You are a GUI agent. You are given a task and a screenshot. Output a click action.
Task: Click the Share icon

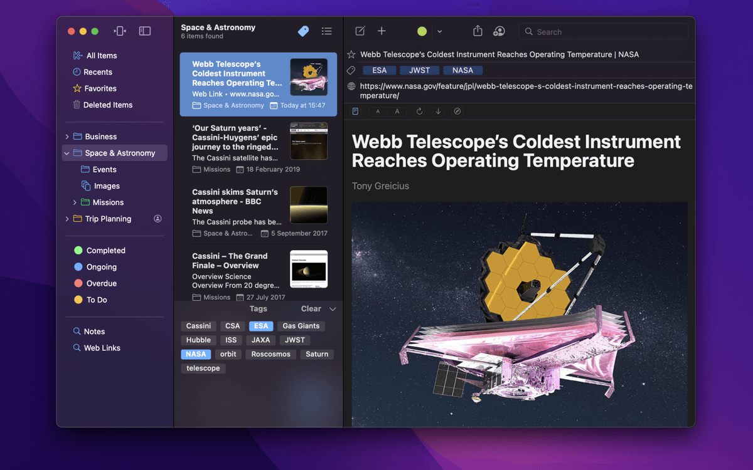(x=478, y=31)
